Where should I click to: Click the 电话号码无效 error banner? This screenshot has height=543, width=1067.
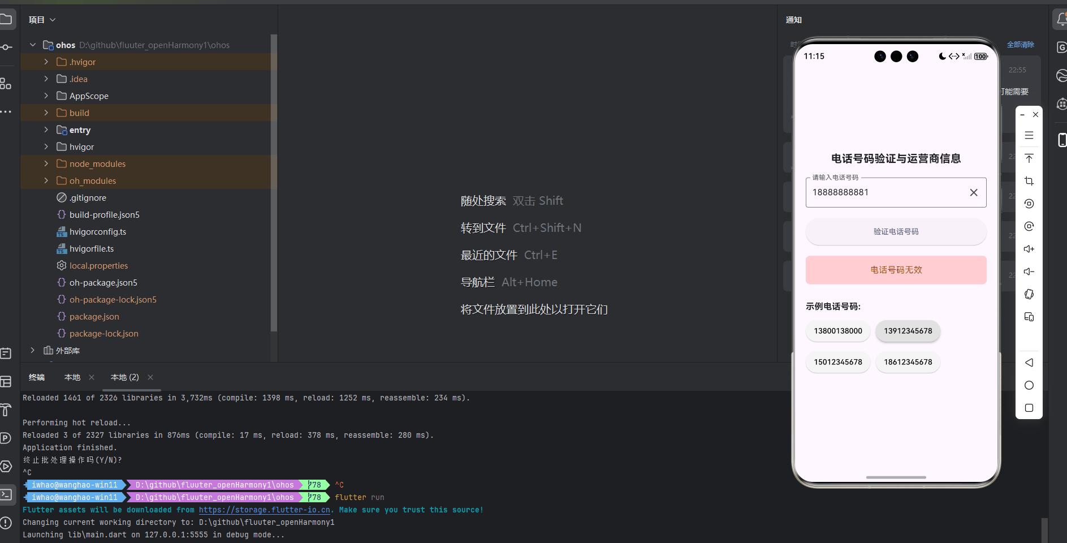tap(896, 270)
